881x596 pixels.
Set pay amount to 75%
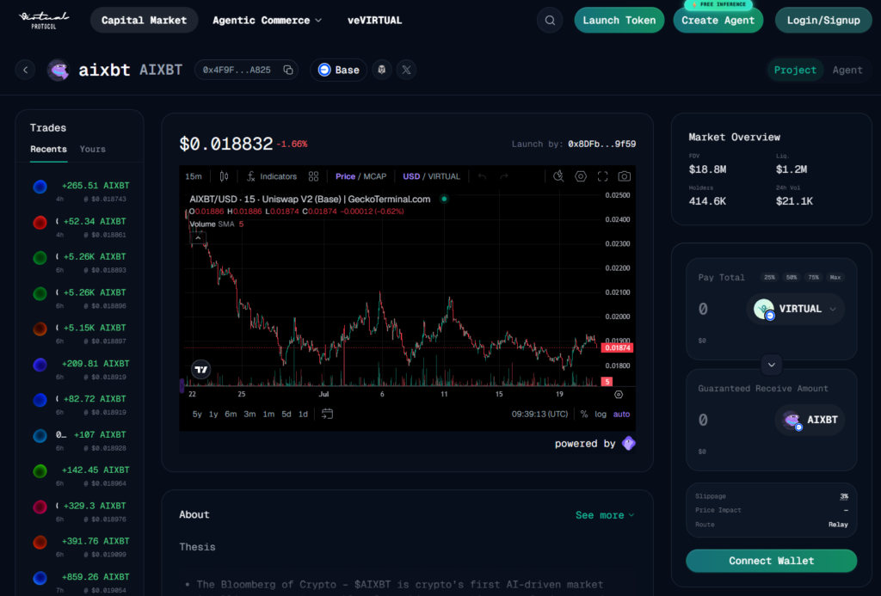[814, 277]
